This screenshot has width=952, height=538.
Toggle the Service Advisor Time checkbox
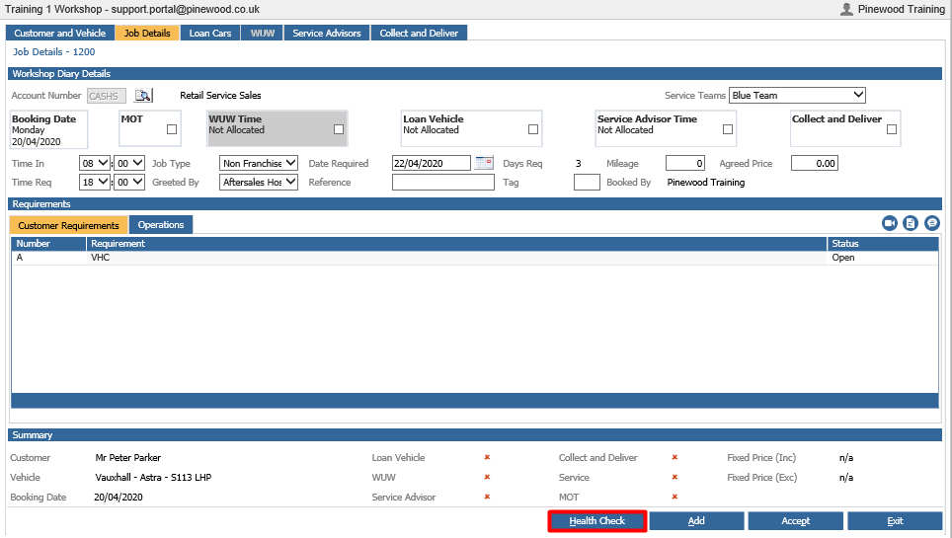click(728, 129)
